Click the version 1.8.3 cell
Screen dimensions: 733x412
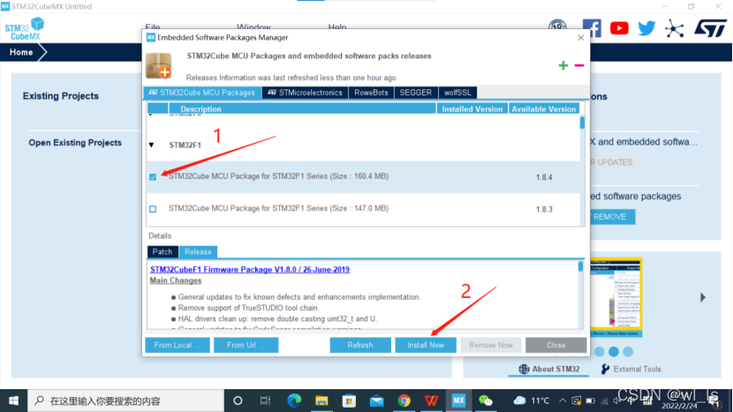[x=544, y=209]
